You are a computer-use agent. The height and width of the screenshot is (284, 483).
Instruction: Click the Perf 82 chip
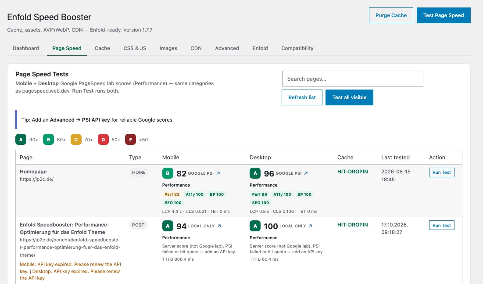172,194
